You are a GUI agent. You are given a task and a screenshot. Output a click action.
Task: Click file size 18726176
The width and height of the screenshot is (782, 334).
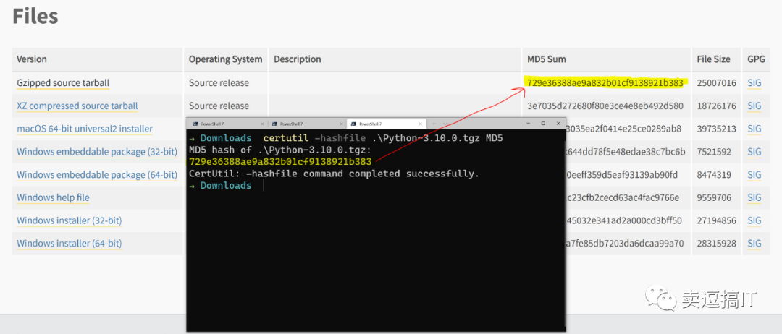[717, 106]
